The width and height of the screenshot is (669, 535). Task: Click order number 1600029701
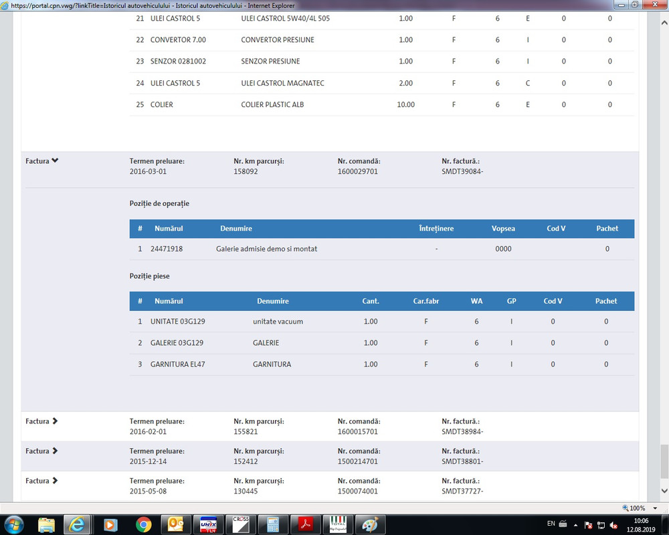357,171
